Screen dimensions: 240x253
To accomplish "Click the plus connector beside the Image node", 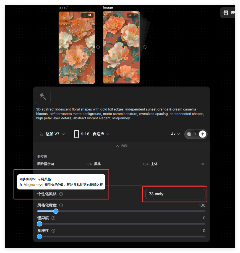I will [145, 47].
